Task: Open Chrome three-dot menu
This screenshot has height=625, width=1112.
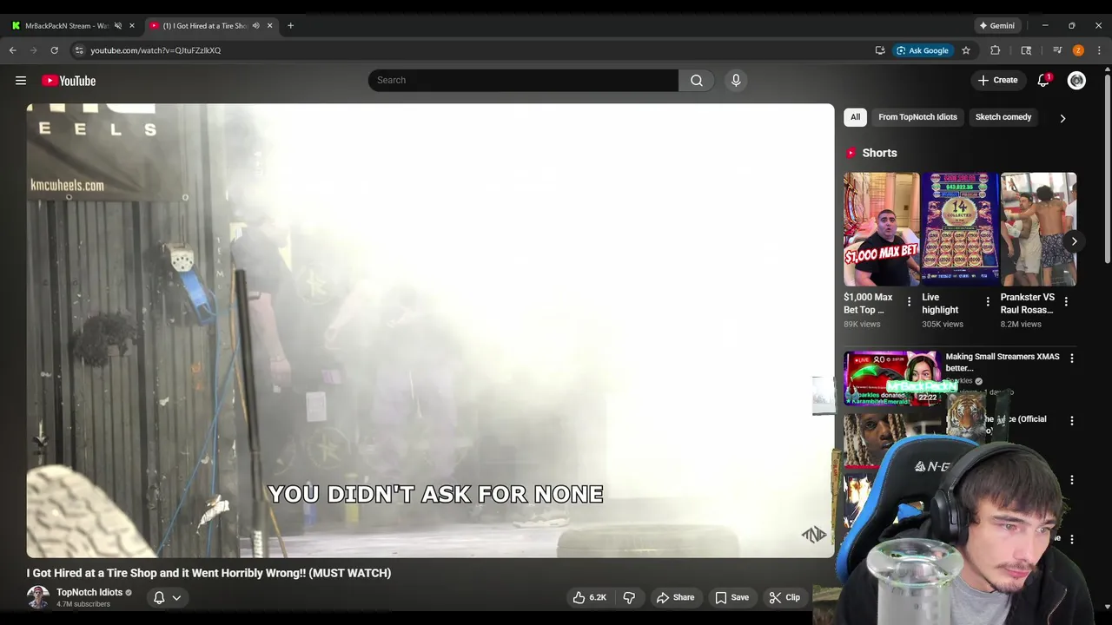Action: [1099, 50]
